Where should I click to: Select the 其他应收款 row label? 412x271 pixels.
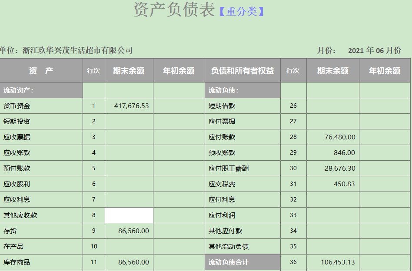point(20,215)
